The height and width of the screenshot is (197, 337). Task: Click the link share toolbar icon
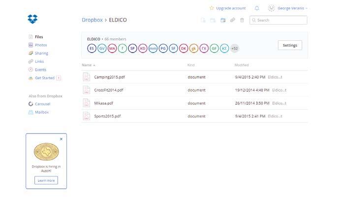coord(232,20)
